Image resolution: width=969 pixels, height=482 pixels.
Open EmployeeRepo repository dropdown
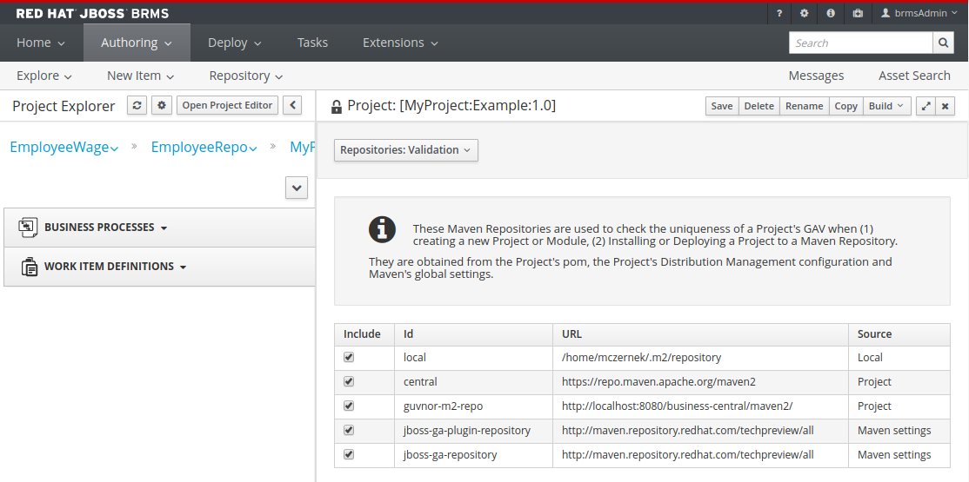[204, 149]
